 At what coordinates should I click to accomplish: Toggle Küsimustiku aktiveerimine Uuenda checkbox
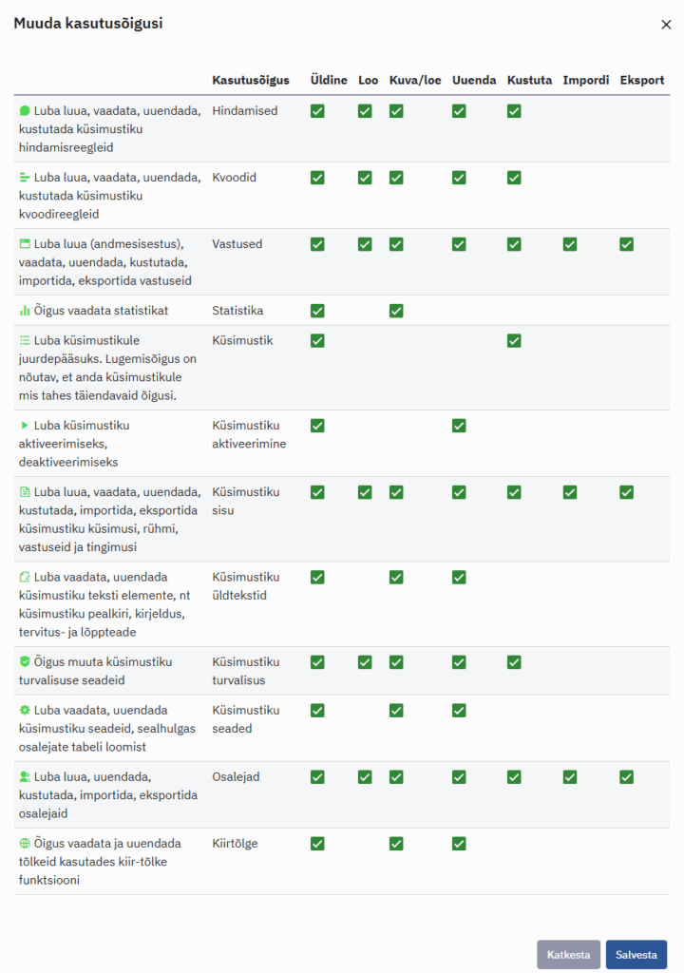(459, 426)
